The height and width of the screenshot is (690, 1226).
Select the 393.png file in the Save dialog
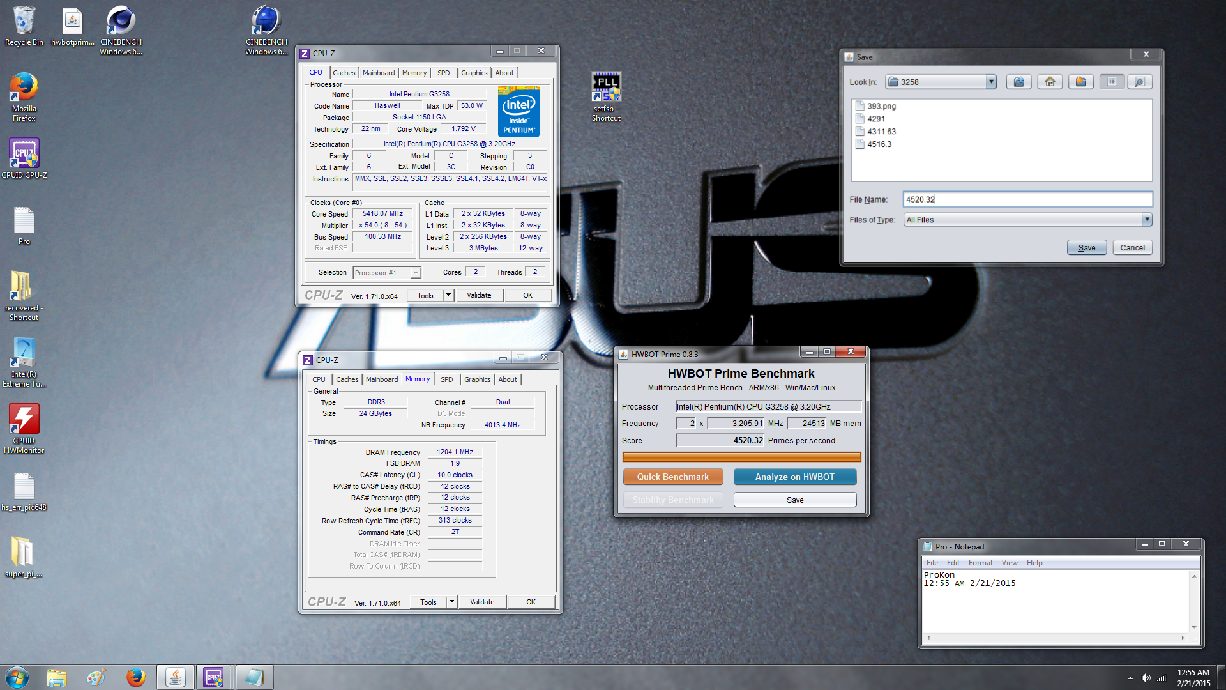[875, 106]
